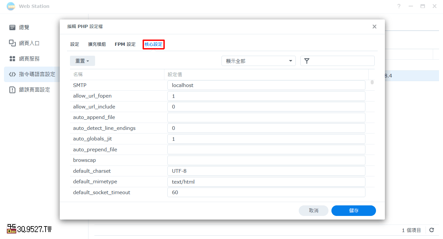Click the SMTP value field
Screen dimensions: 443x239
pos(266,85)
